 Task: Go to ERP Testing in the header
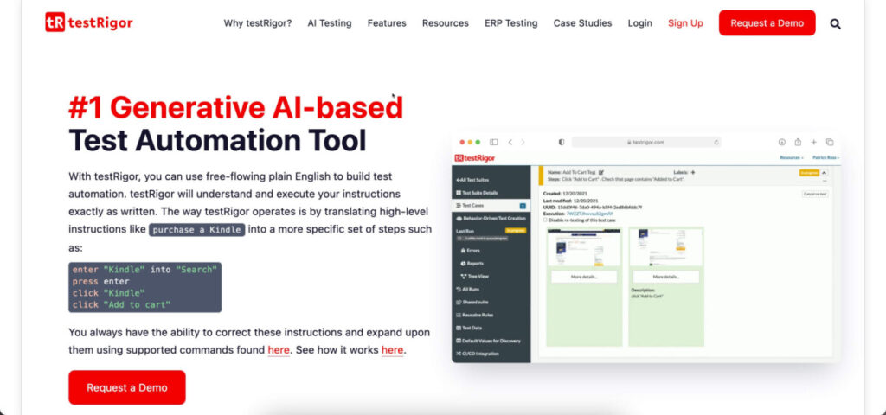pos(510,23)
